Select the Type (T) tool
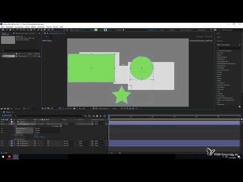The width and height of the screenshot is (243, 182). pos(34,30)
